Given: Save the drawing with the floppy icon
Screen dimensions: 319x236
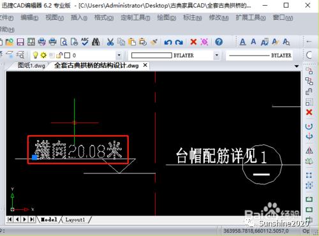Looking at the screenshot, I should tap(20, 42).
